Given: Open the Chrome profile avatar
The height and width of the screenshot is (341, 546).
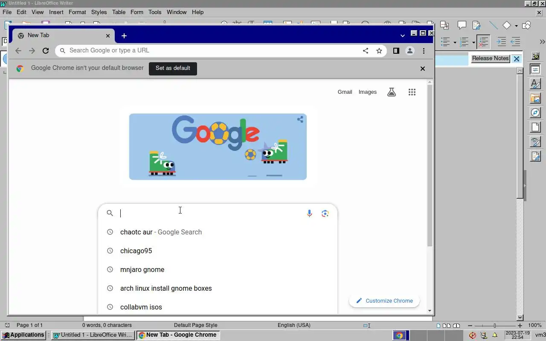Looking at the screenshot, I should pos(410,51).
